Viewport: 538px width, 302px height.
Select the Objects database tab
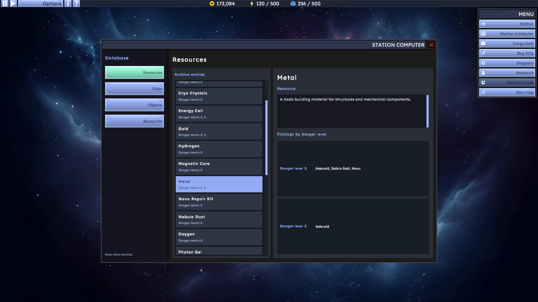(x=134, y=105)
